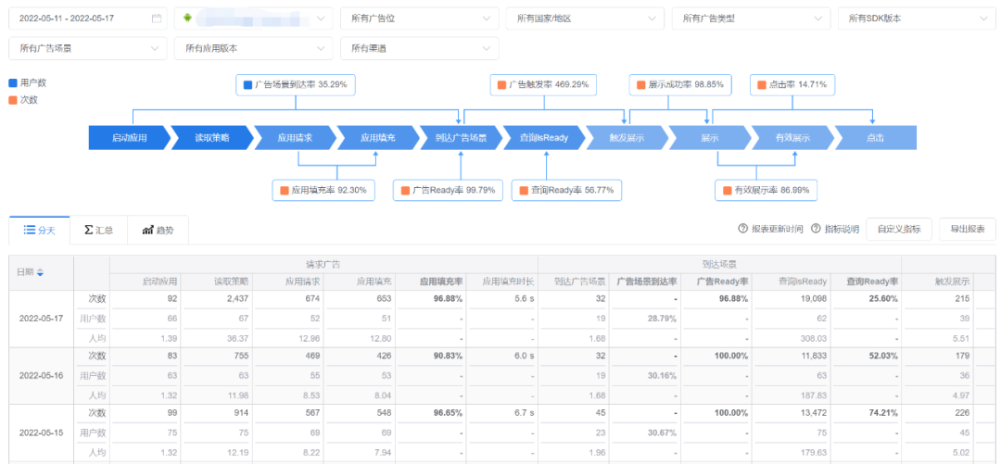Screen dimensions: 1001x464
Task: Click question mark icon beside 报表更新时间
Action: pyautogui.click(x=742, y=229)
